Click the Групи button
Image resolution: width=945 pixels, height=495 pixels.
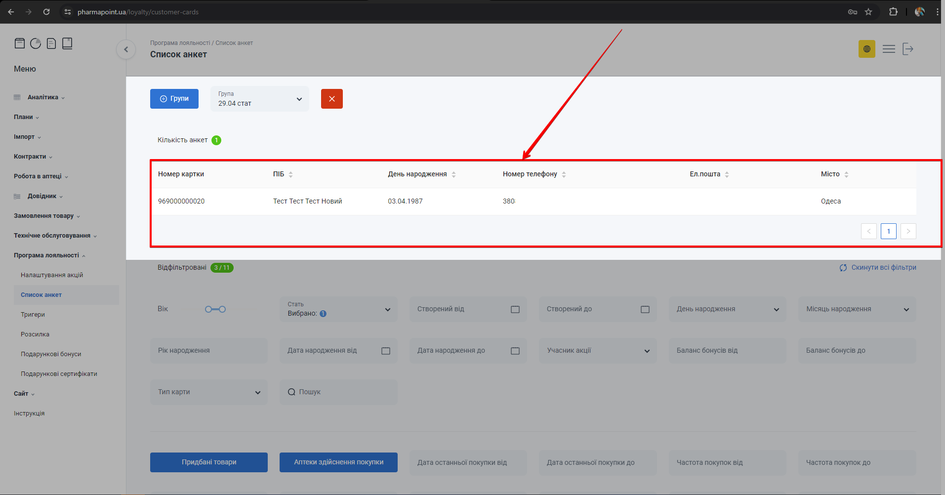174,99
